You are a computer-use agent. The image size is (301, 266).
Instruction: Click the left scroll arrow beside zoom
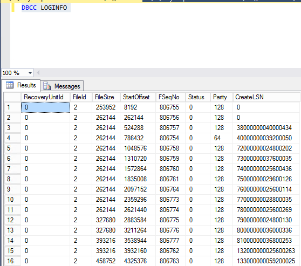(38, 73)
